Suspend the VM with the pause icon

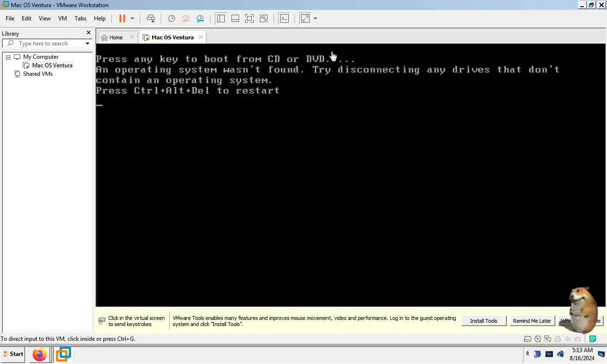(122, 18)
